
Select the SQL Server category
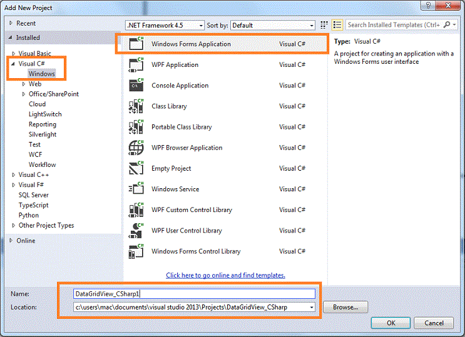(x=34, y=195)
